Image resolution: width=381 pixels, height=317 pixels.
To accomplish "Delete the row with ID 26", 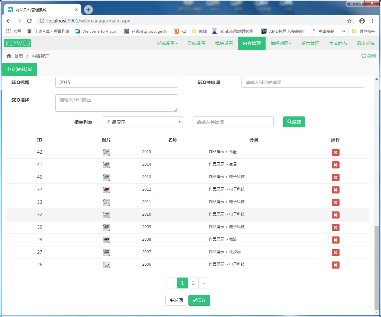I will (x=335, y=265).
